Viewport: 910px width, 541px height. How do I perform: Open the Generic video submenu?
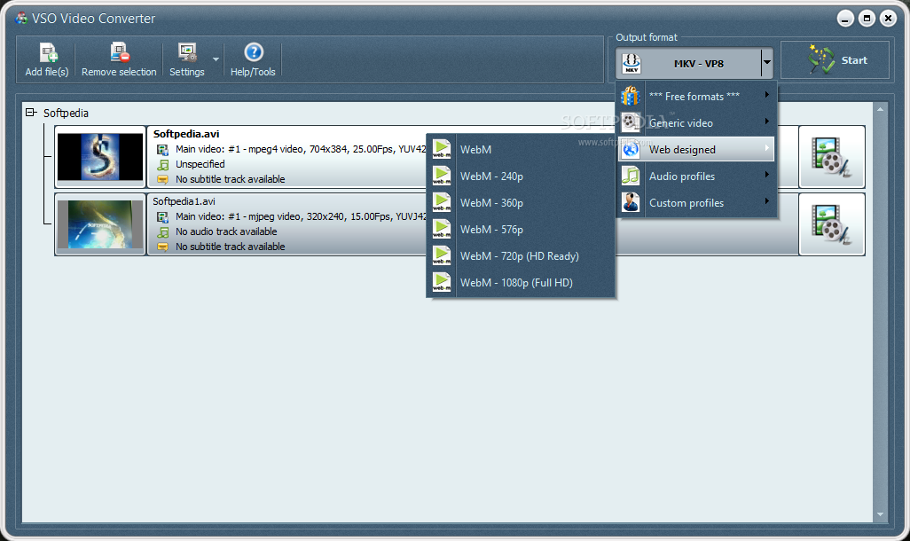(x=696, y=123)
